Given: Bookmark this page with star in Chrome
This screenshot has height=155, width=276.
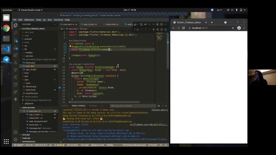Looking at the screenshot, I should coord(233,28).
